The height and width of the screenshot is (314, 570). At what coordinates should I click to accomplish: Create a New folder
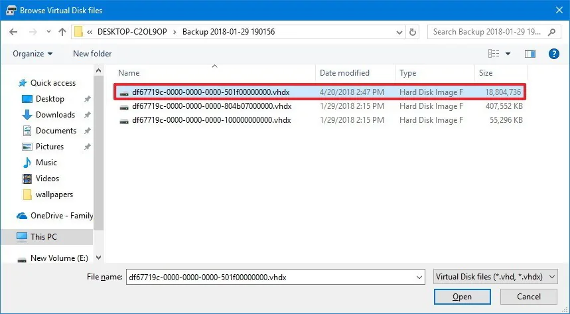92,54
